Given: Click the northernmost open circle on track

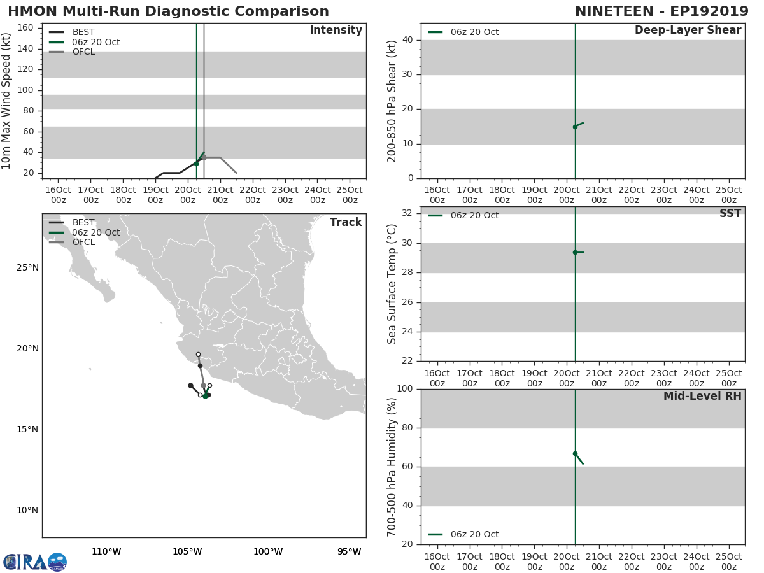Looking at the screenshot, I should click(198, 355).
